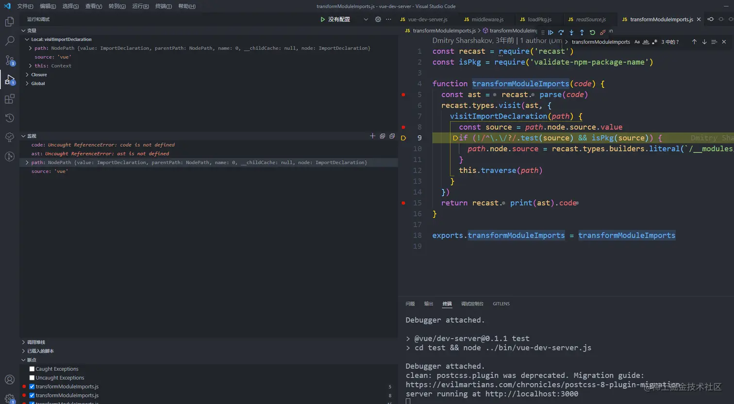The width and height of the screenshot is (734, 404).
Task: Expand the 调用堆栈 section
Action: (x=23, y=342)
